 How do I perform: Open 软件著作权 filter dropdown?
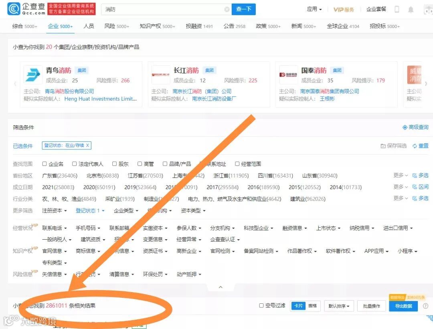340,251
